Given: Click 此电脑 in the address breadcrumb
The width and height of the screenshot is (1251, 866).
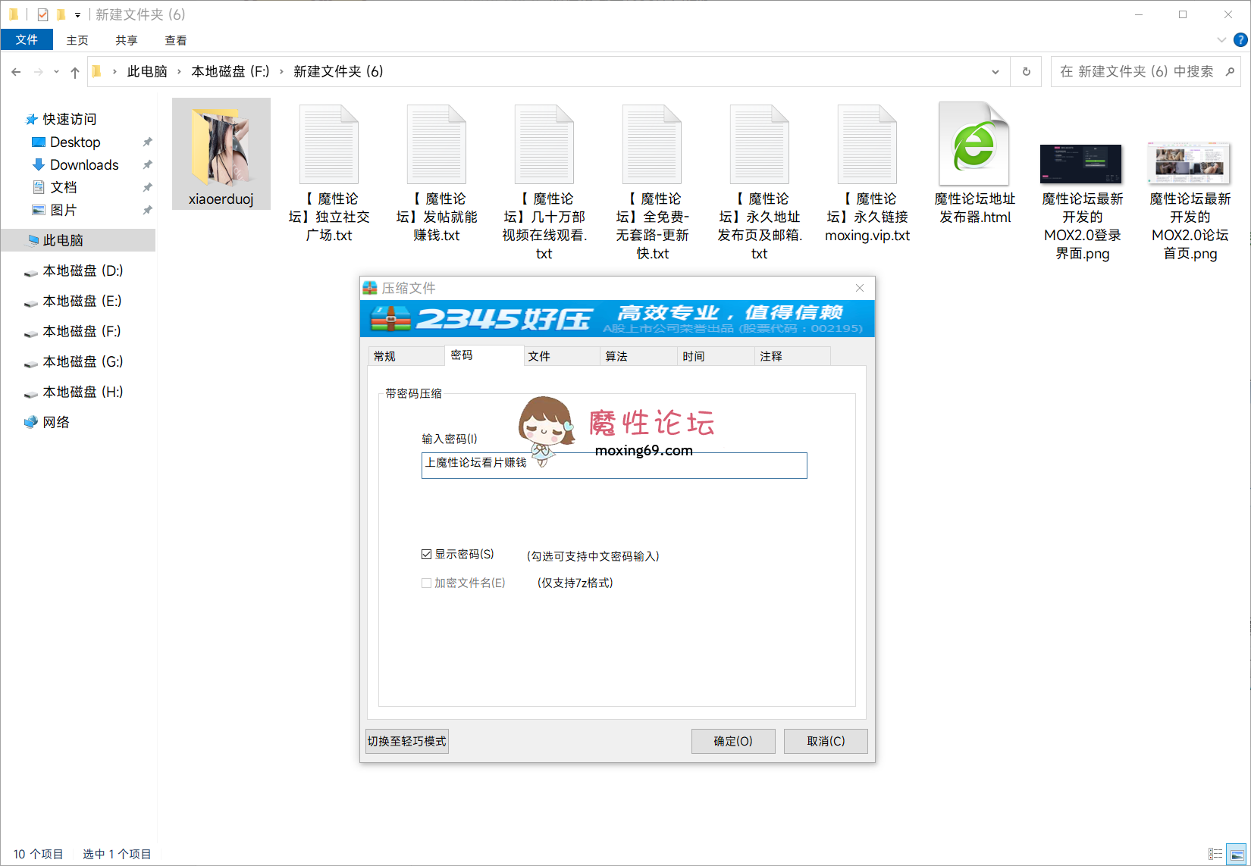Looking at the screenshot, I should (x=147, y=71).
